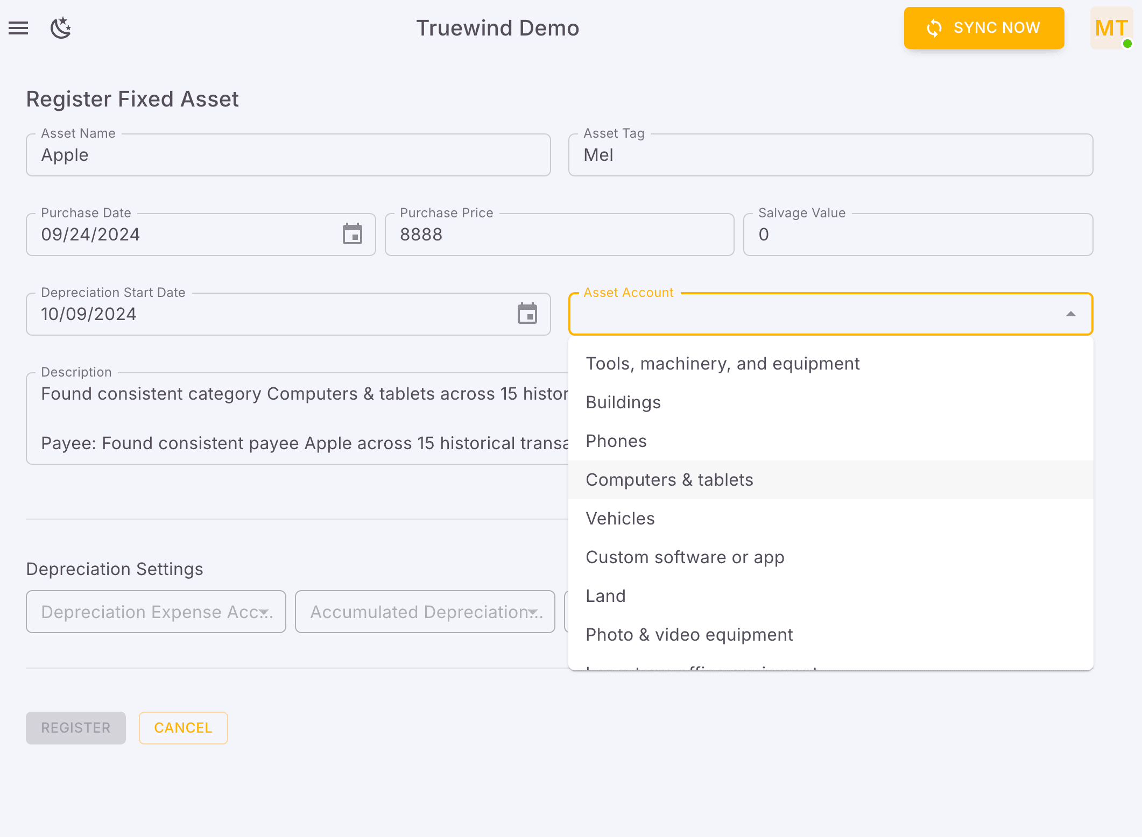This screenshot has height=837, width=1142.
Task: Click the sync refresh icon
Action: 935,28
